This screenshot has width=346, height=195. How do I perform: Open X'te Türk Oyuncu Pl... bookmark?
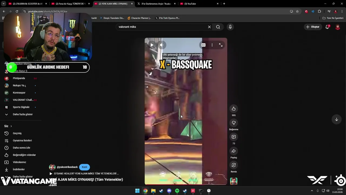click(x=167, y=18)
